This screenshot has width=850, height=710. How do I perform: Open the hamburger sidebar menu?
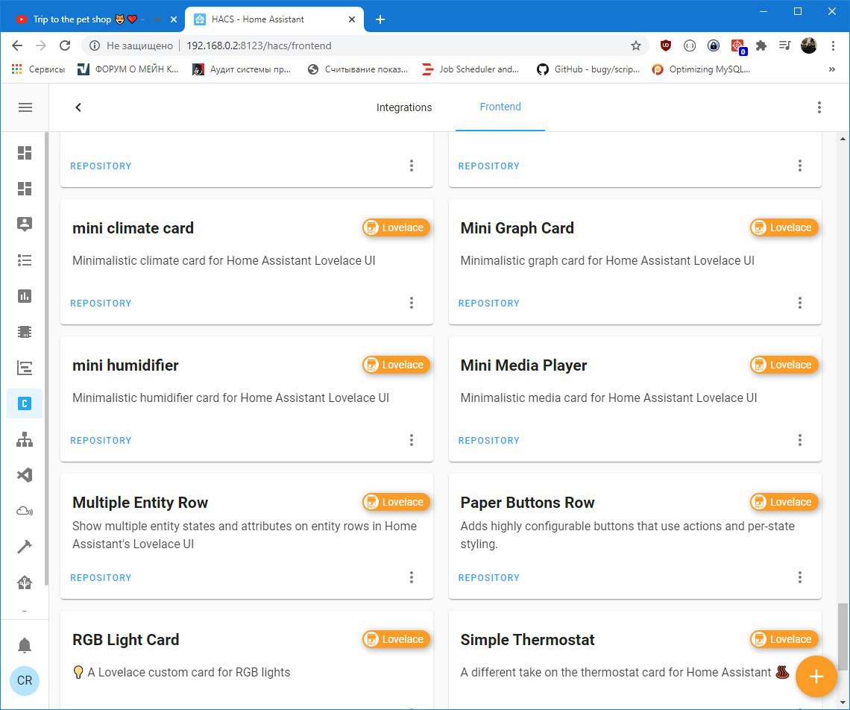coord(25,107)
